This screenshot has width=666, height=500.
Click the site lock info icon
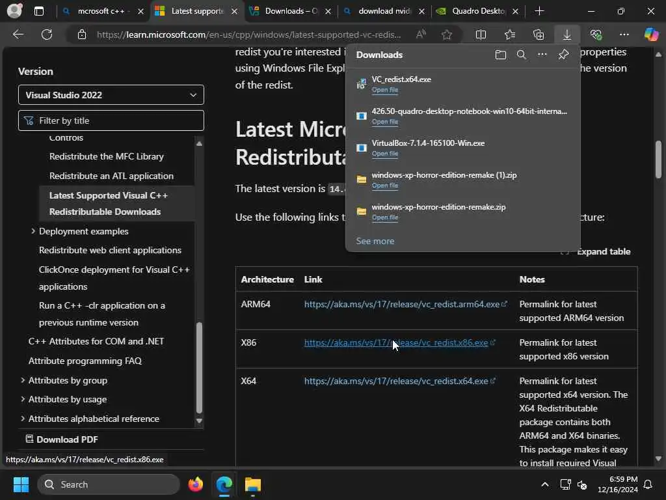coord(82,35)
